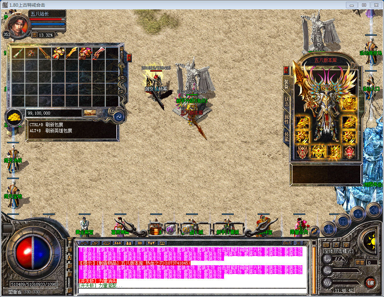Select the green bamboo scroll item in bag
This screenshot has width=384, height=297.
click(x=18, y=53)
